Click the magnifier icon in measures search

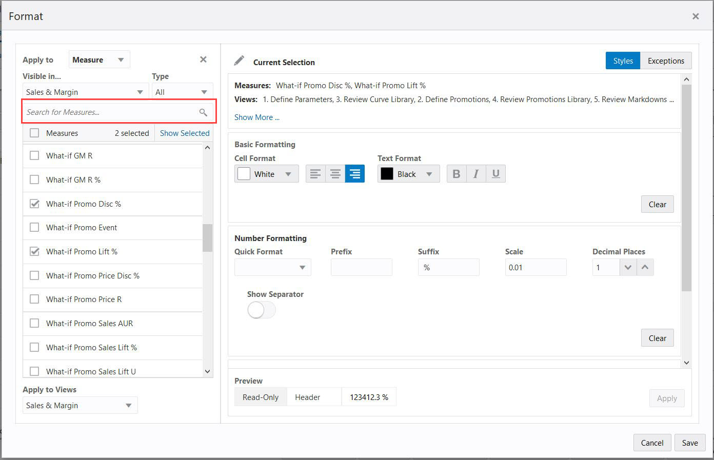click(x=203, y=112)
